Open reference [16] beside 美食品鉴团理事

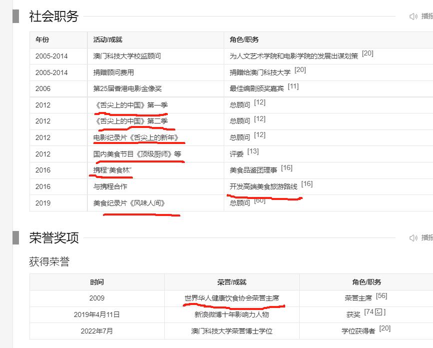[x=287, y=168]
